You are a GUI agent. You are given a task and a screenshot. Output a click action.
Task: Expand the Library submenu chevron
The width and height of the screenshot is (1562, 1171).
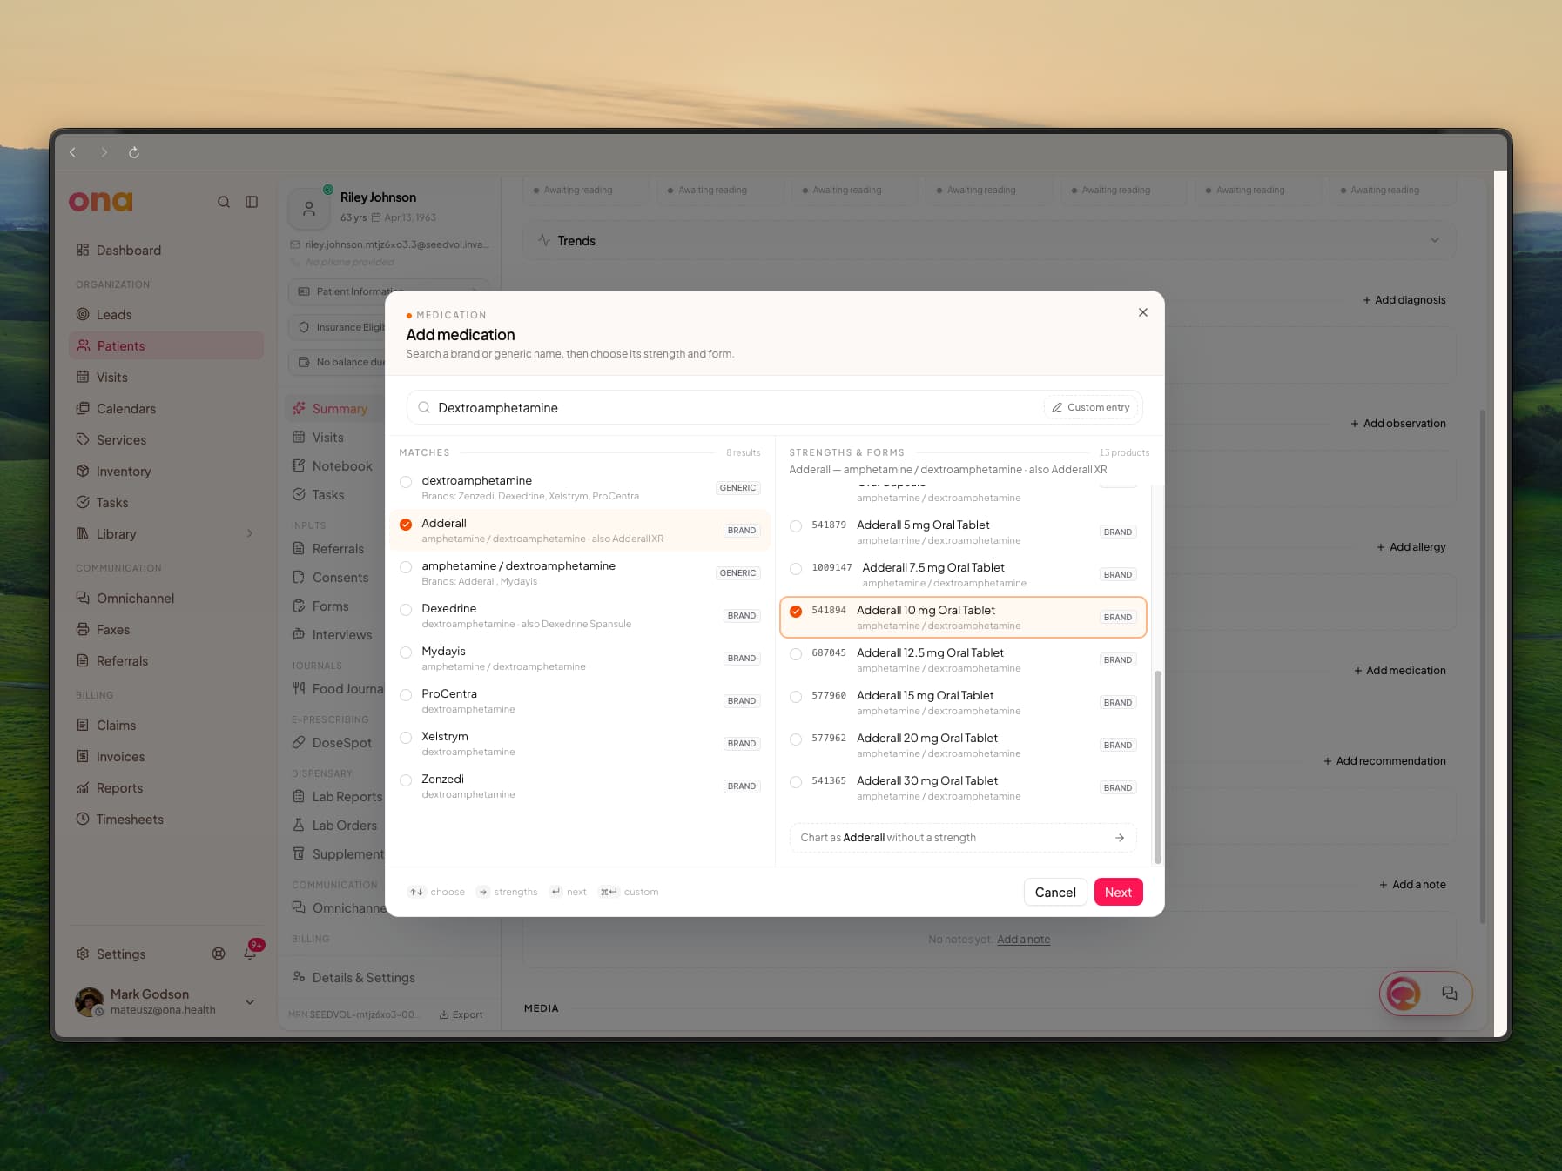pyautogui.click(x=250, y=534)
